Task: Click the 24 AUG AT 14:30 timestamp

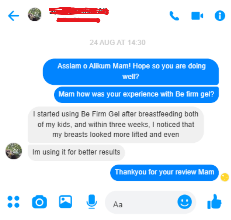Action: click(x=117, y=42)
